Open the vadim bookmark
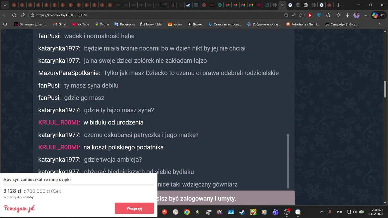 coord(175,24)
